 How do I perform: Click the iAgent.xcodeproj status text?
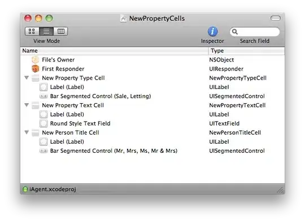(53, 189)
